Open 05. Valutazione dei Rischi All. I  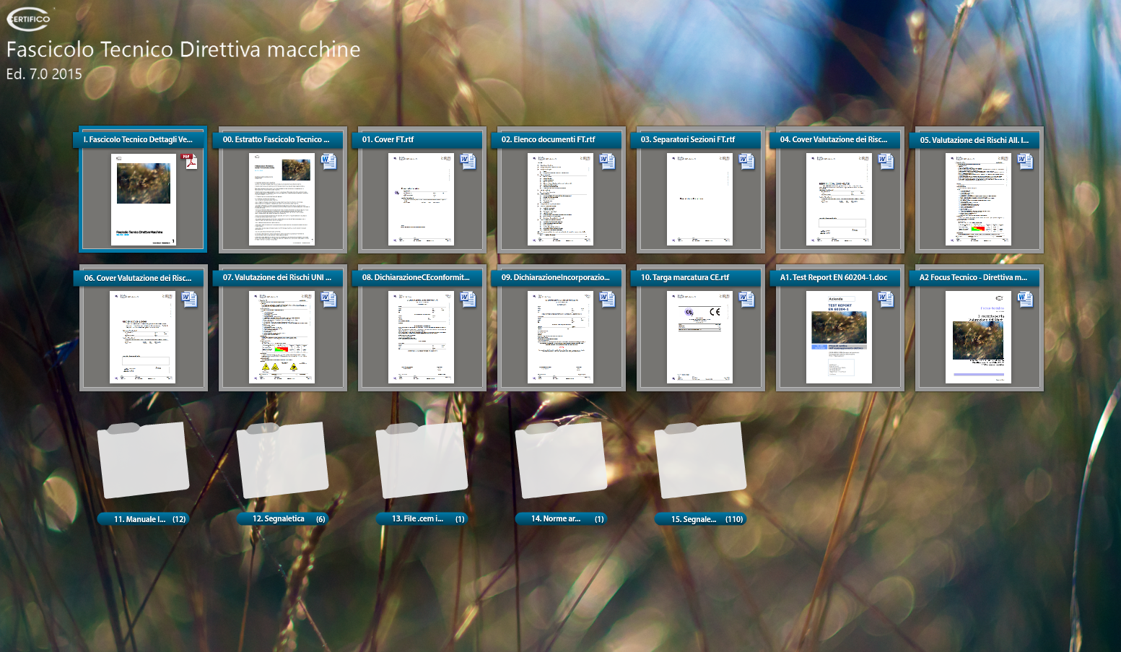(x=978, y=199)
